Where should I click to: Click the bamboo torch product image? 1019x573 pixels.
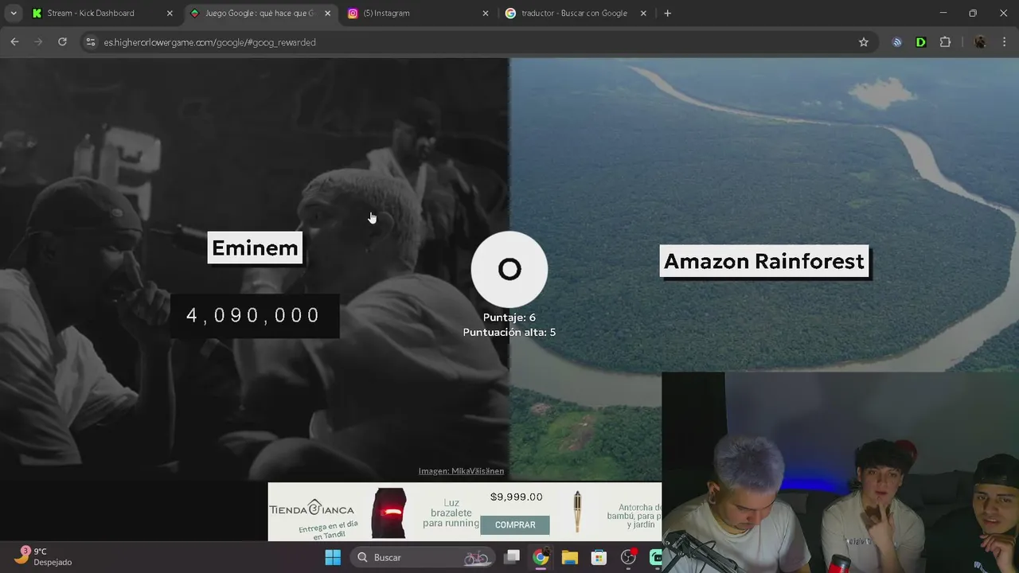point(578,512)
